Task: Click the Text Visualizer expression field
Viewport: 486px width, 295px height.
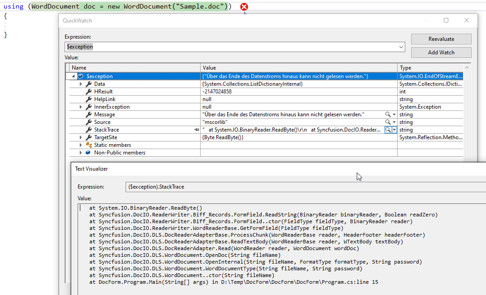Action: [x=306, y=187]
